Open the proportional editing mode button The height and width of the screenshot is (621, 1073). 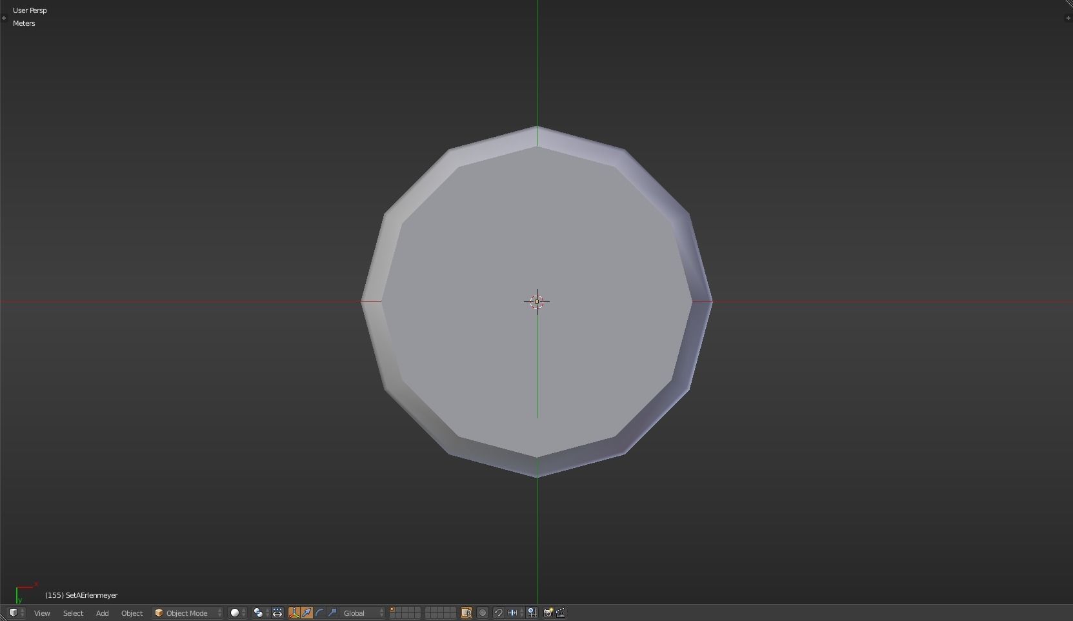click(x=483, y=613)
